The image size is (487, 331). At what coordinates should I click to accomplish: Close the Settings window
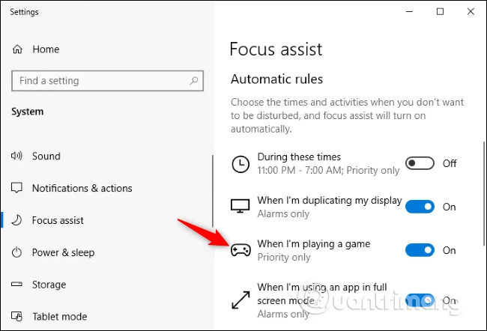coord(471,12)
